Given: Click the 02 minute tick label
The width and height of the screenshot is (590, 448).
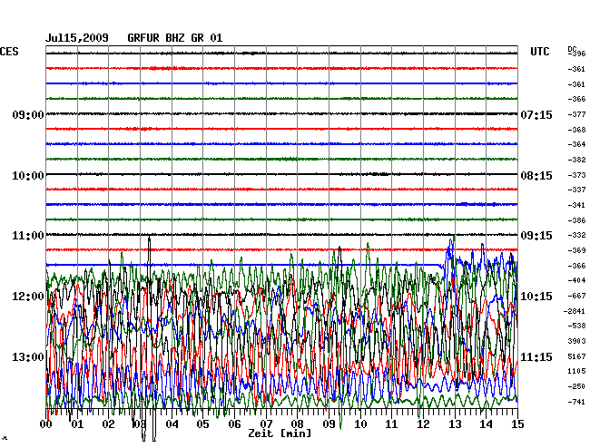Looking at the screenshot, I should tap(108, 424).
